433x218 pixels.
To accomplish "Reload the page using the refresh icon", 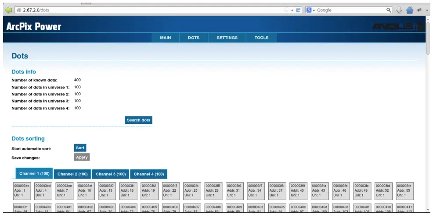I will coord(298,10).
